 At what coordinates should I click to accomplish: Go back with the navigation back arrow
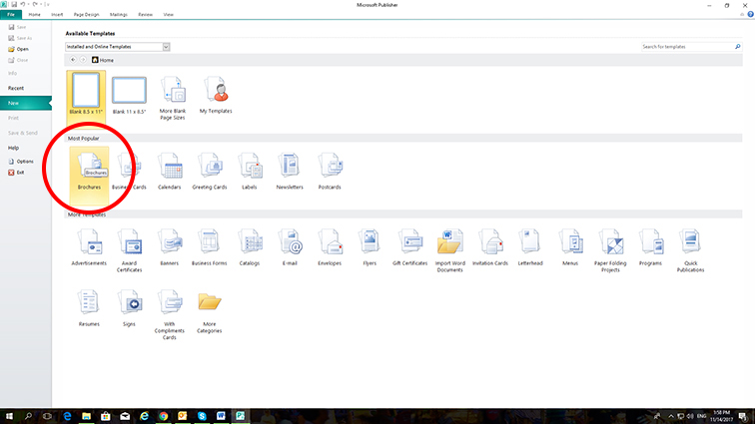pos(73,60)
